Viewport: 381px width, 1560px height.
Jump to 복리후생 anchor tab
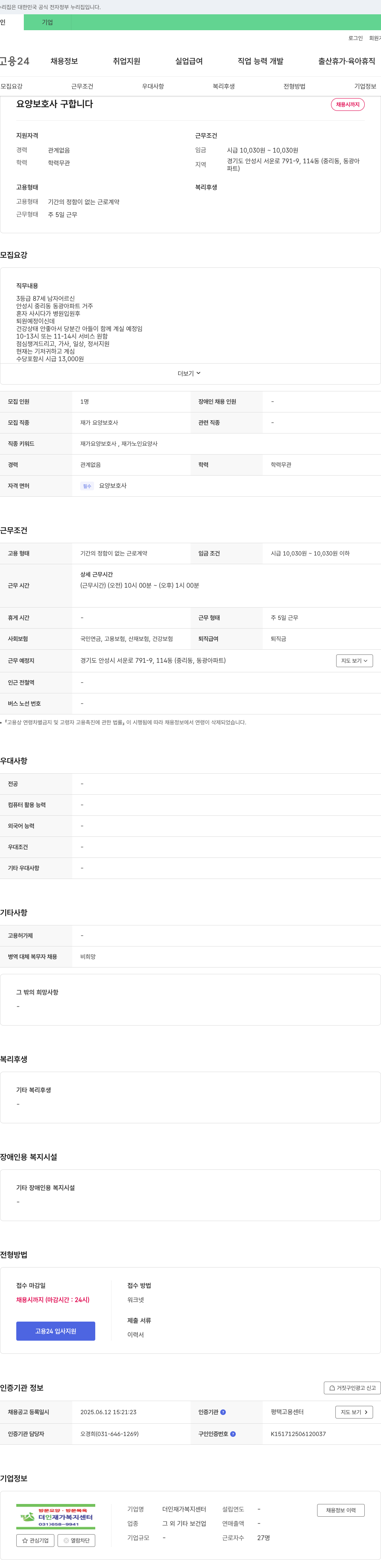click(224, 86)
